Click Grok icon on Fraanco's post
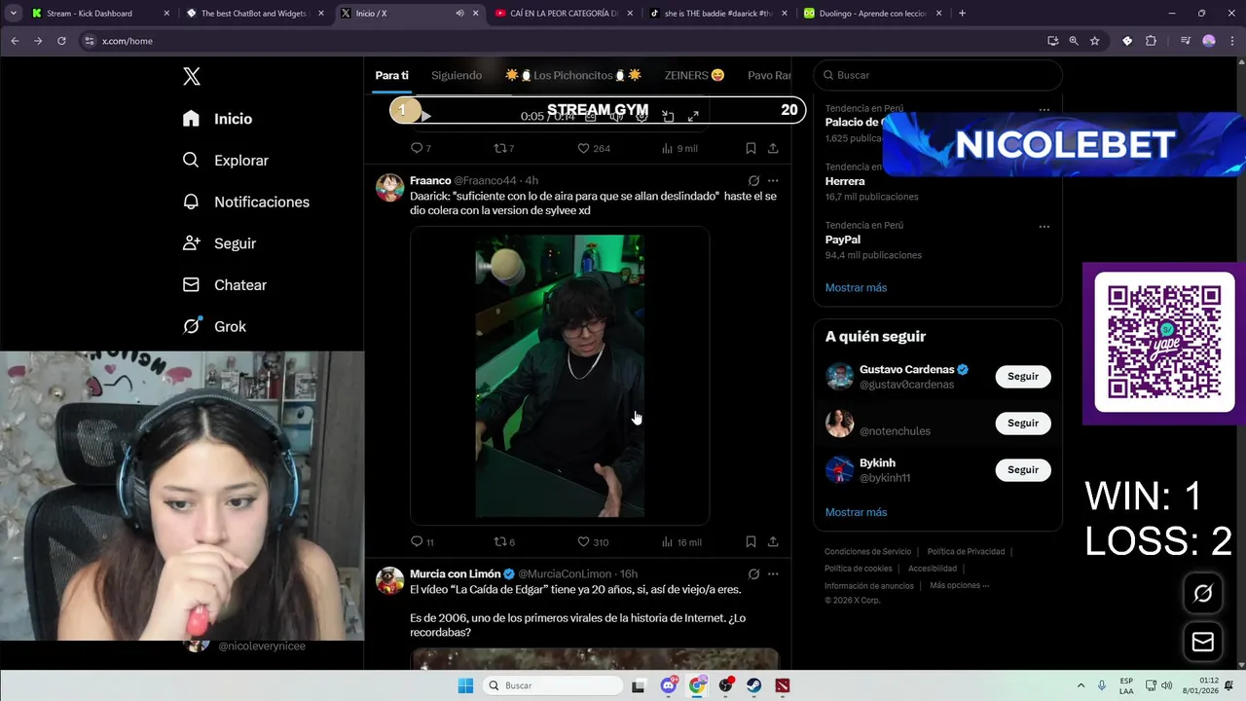1246x701 pixels. tap(753, 180)
